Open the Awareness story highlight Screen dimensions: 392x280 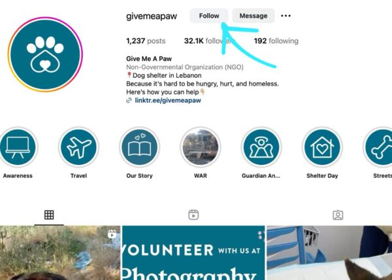[x=18, y=147]
